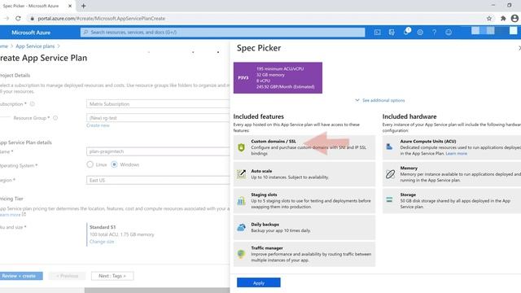
Task: Focus the Search resources search box
Action: pos(222,33)
